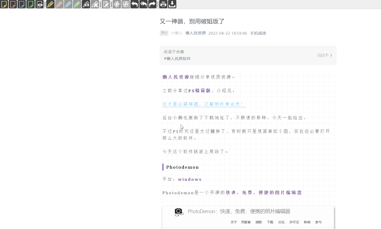This screenshot has height=229, width=381.
Task: Open 捐款 in PhotoDemon site nav
Action: click(258, 222)
